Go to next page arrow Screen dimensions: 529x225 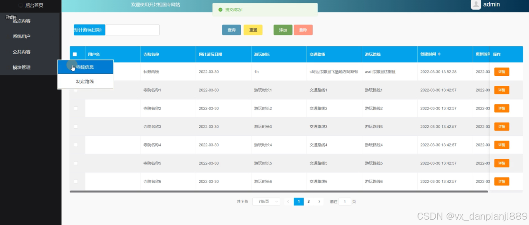pyautogui.click(x=319, y=202)
